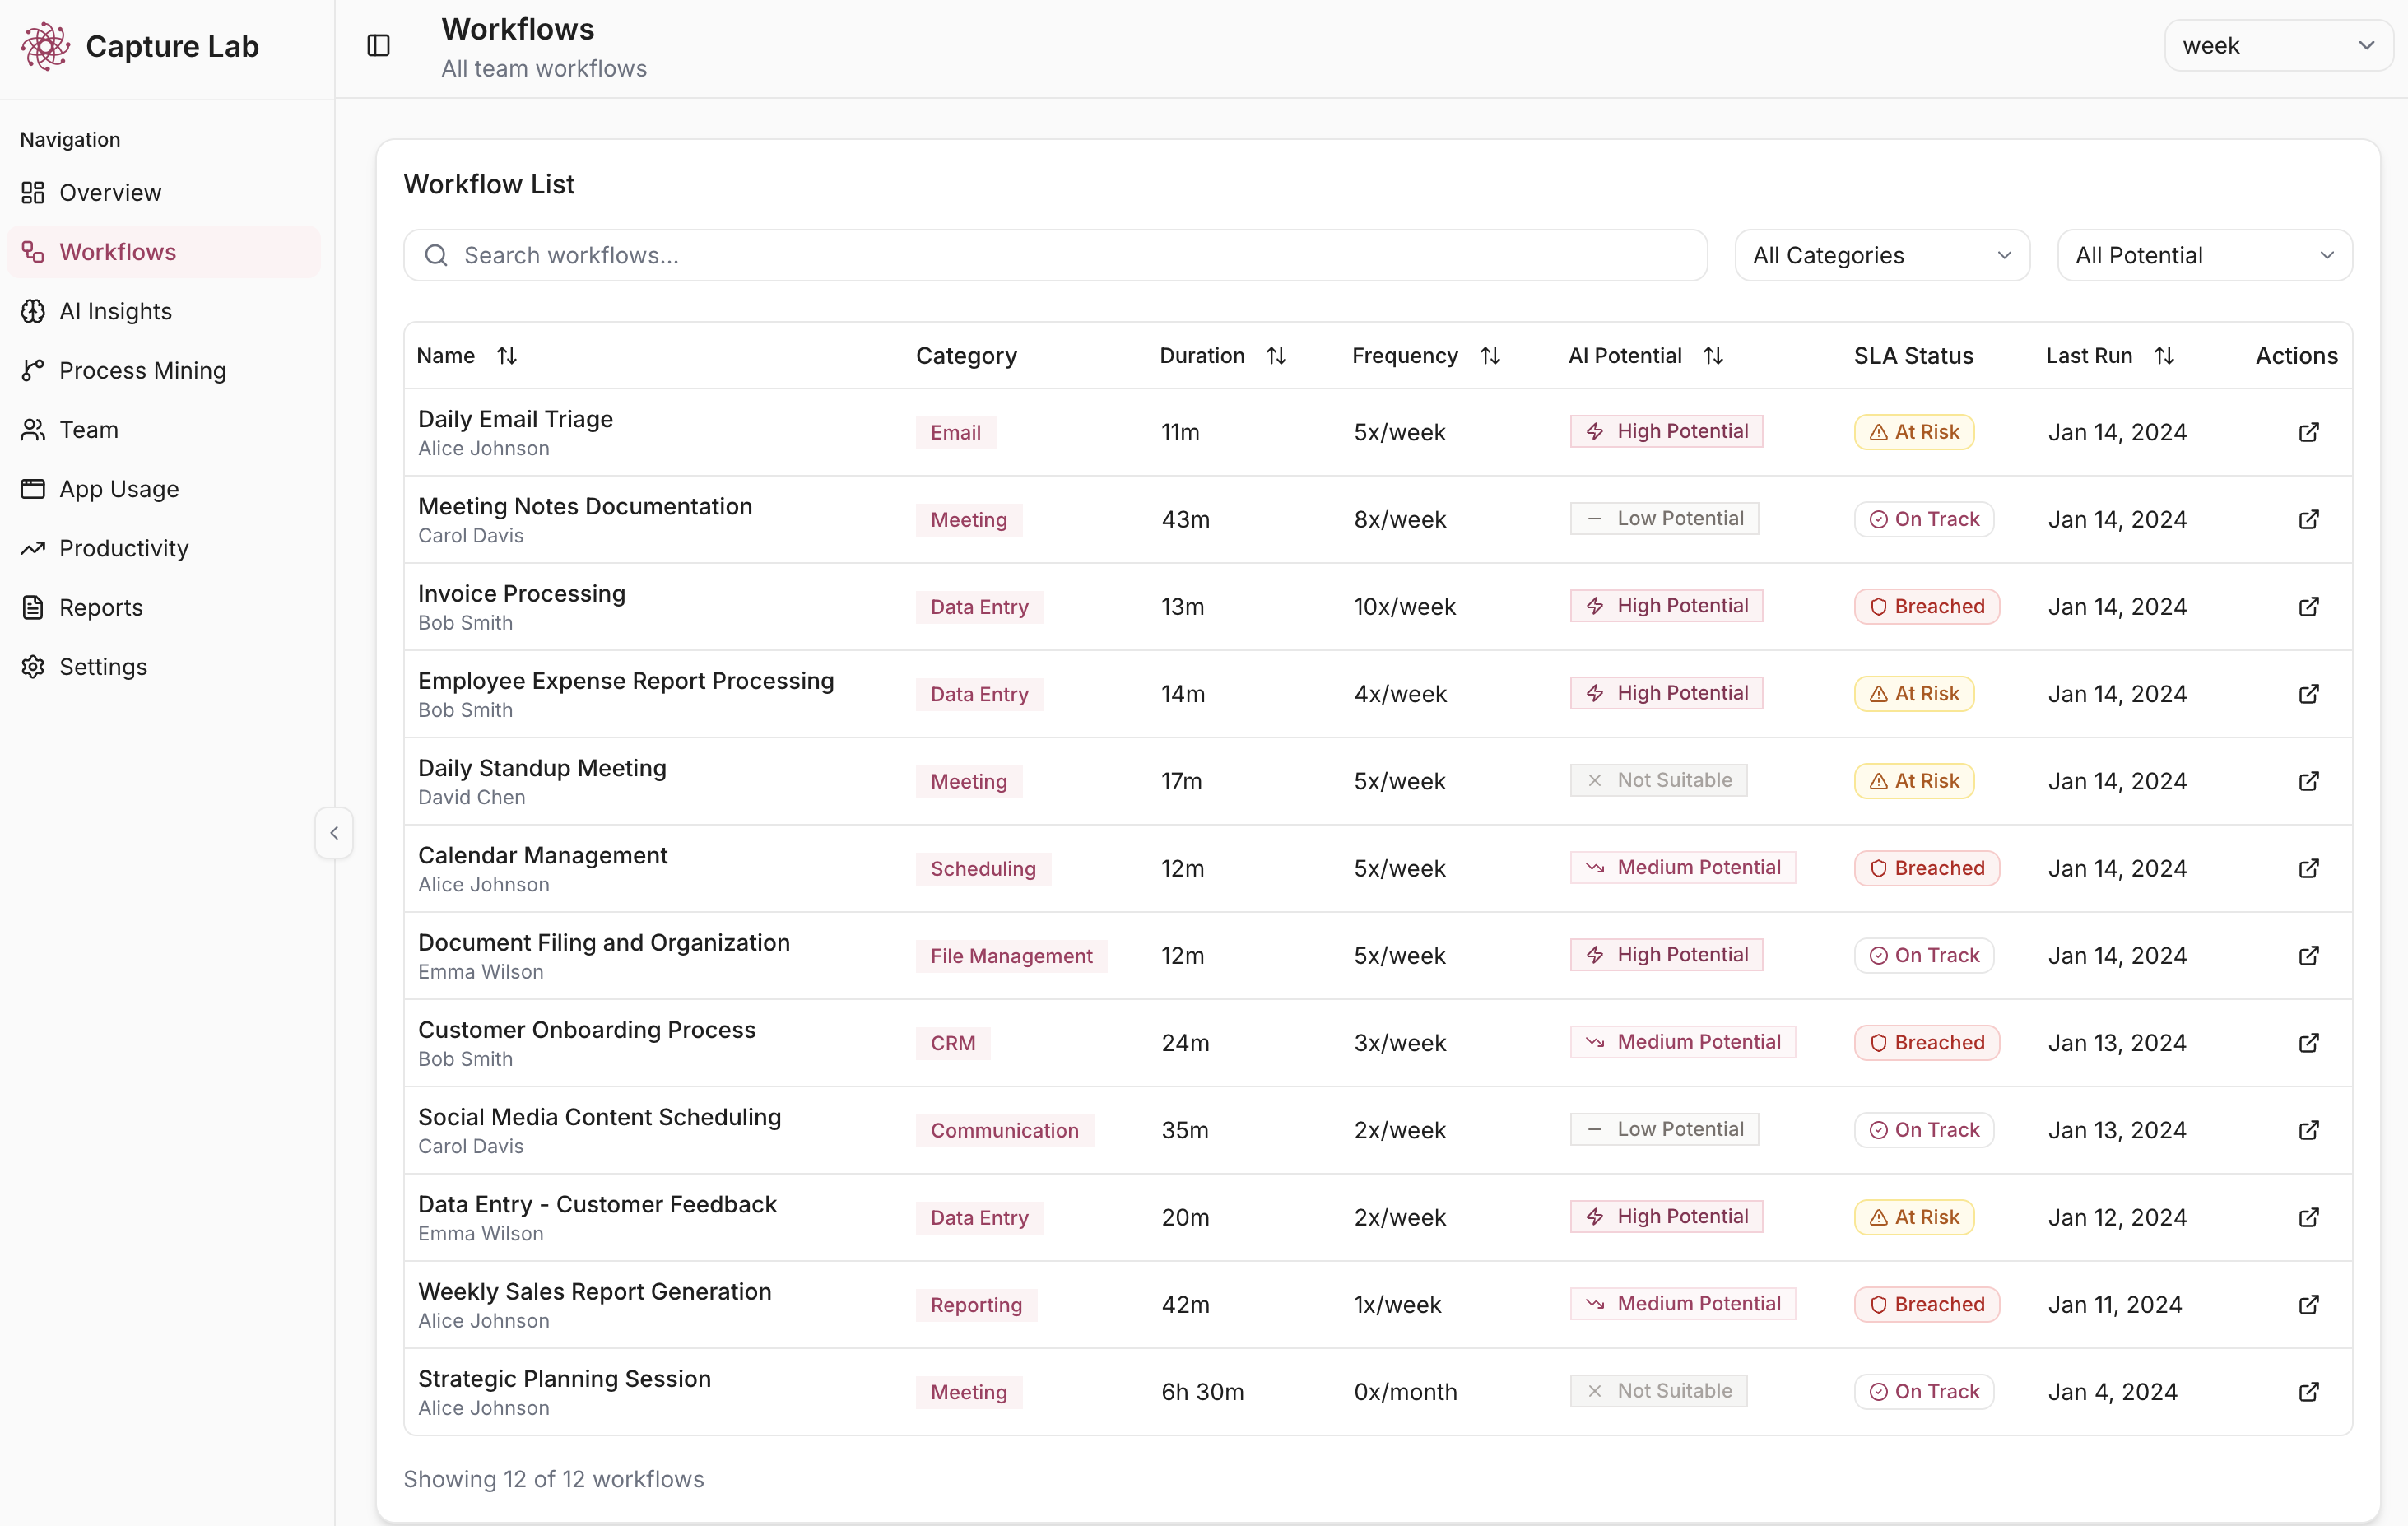Open Strategic Planning Session via its action icon
Screen dimensions: 2408x1526
(x=2309, y=1391)
